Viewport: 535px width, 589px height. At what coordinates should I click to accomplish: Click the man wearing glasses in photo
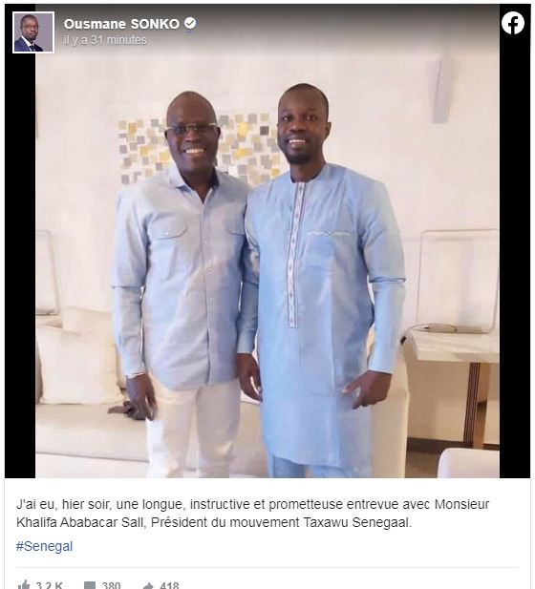pyautogui.click(x=182, y=284)
